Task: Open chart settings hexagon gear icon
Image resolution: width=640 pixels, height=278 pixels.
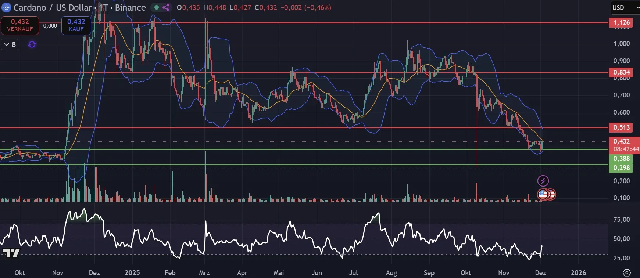Action: [x=627, y=273]
